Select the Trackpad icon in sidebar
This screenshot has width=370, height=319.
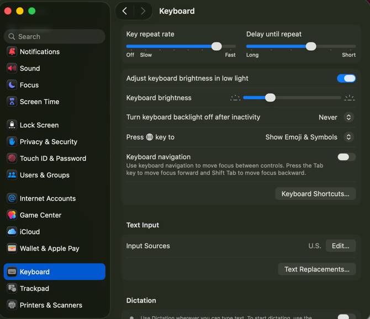12,288
